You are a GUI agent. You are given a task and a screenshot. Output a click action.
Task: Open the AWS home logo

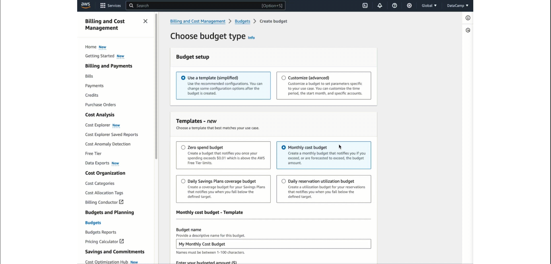click(86, 5)
